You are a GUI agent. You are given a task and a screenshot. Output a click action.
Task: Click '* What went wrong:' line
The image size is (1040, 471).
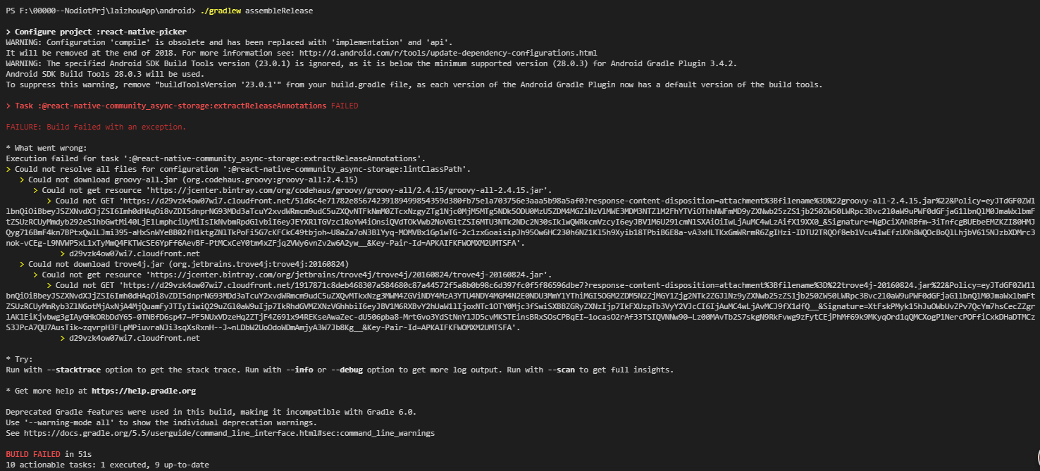(46, 148)
